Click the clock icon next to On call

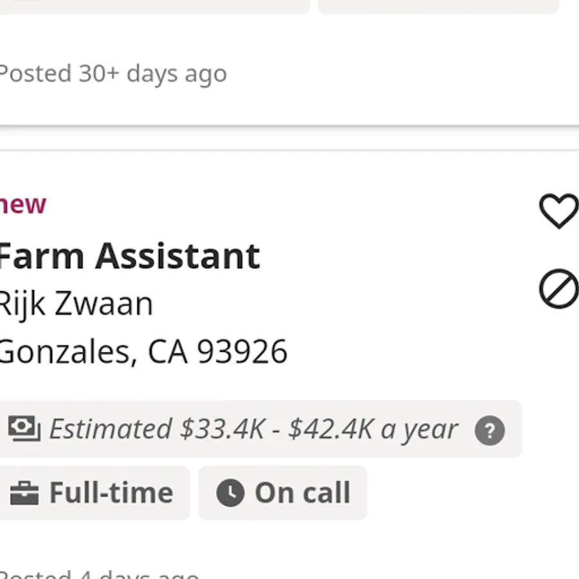click(x=230, y=493)
